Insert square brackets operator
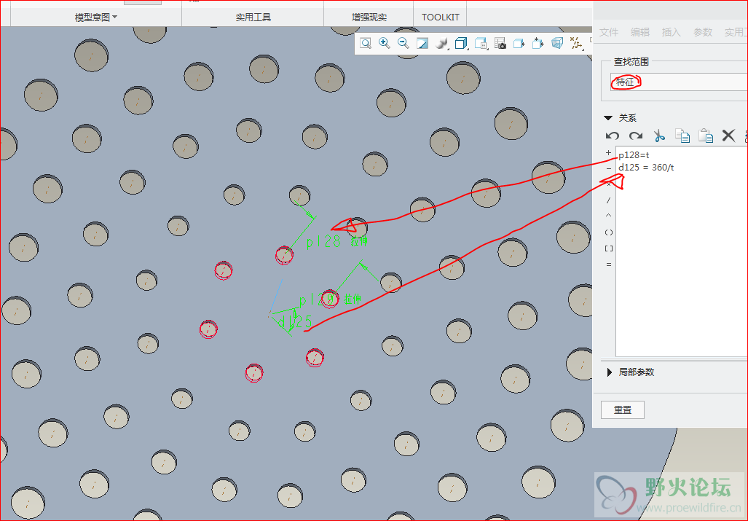The image size is (748, 521). [609, 248]
